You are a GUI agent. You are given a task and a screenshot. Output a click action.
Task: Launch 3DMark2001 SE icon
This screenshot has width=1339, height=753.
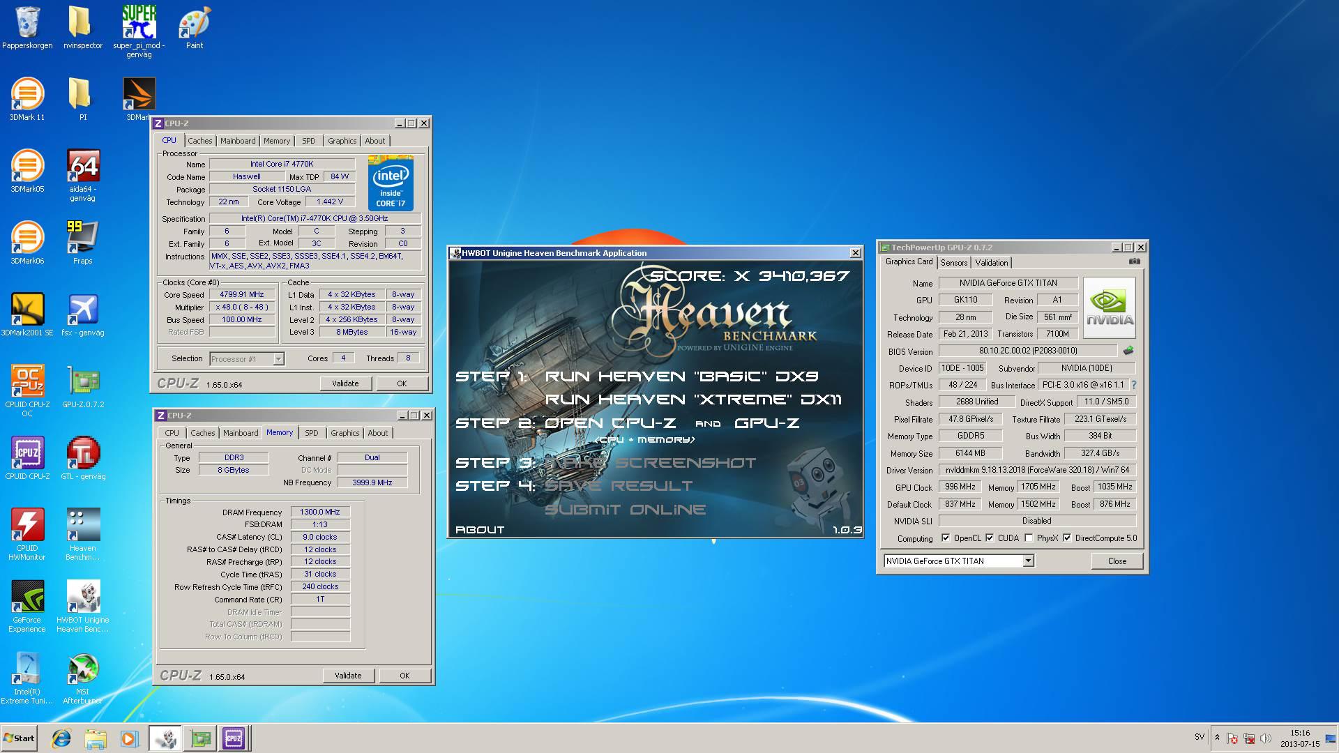(27, 309)
